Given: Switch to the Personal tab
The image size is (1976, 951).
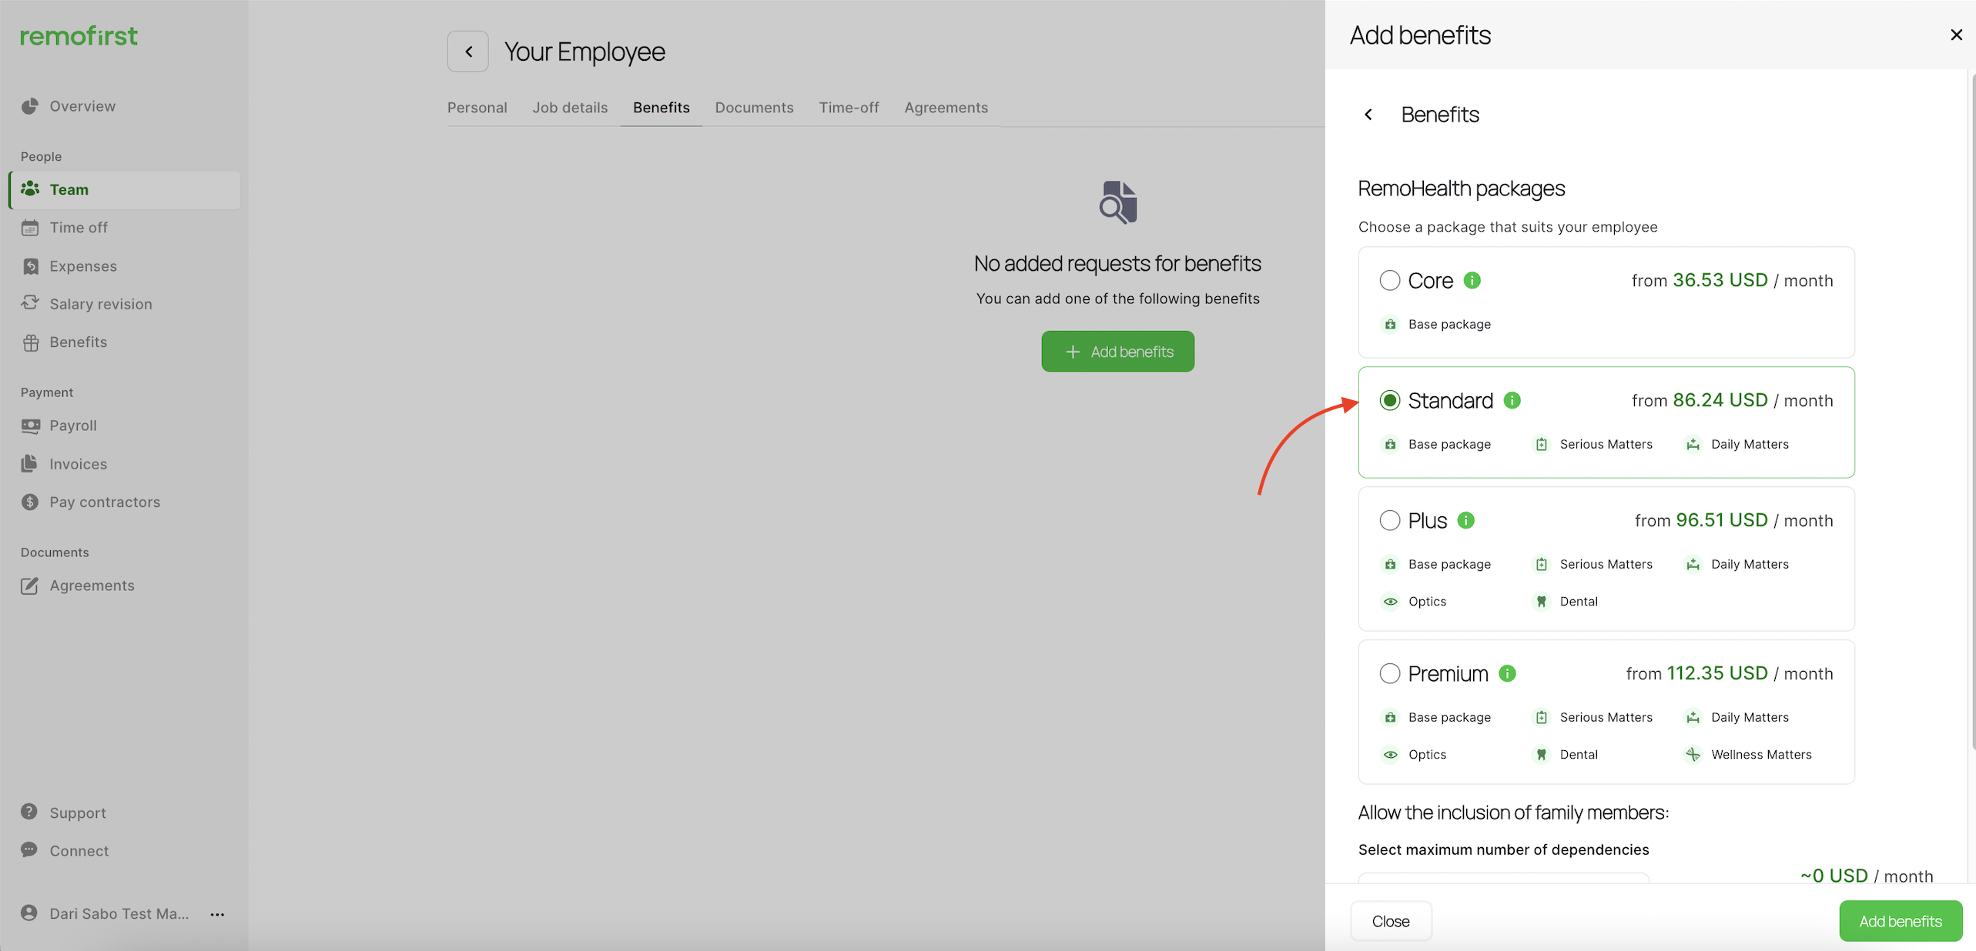Looking at the screenshot, I should click(477, 108).
